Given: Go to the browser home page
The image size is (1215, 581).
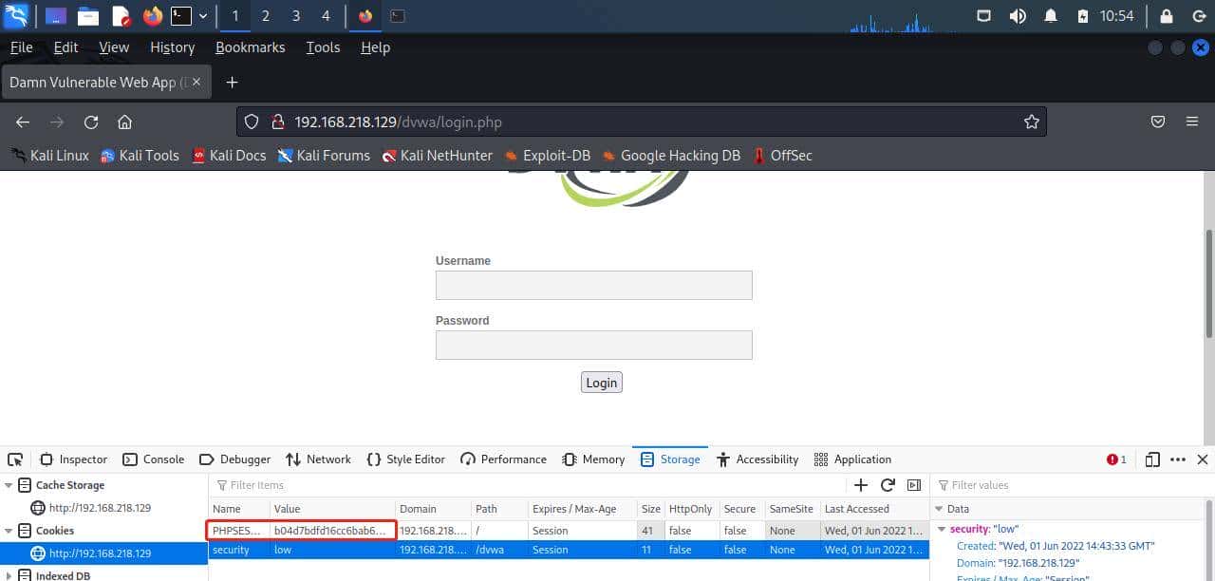Looking at the screenshot, I should pyautogui.click(x=124, y=122).
